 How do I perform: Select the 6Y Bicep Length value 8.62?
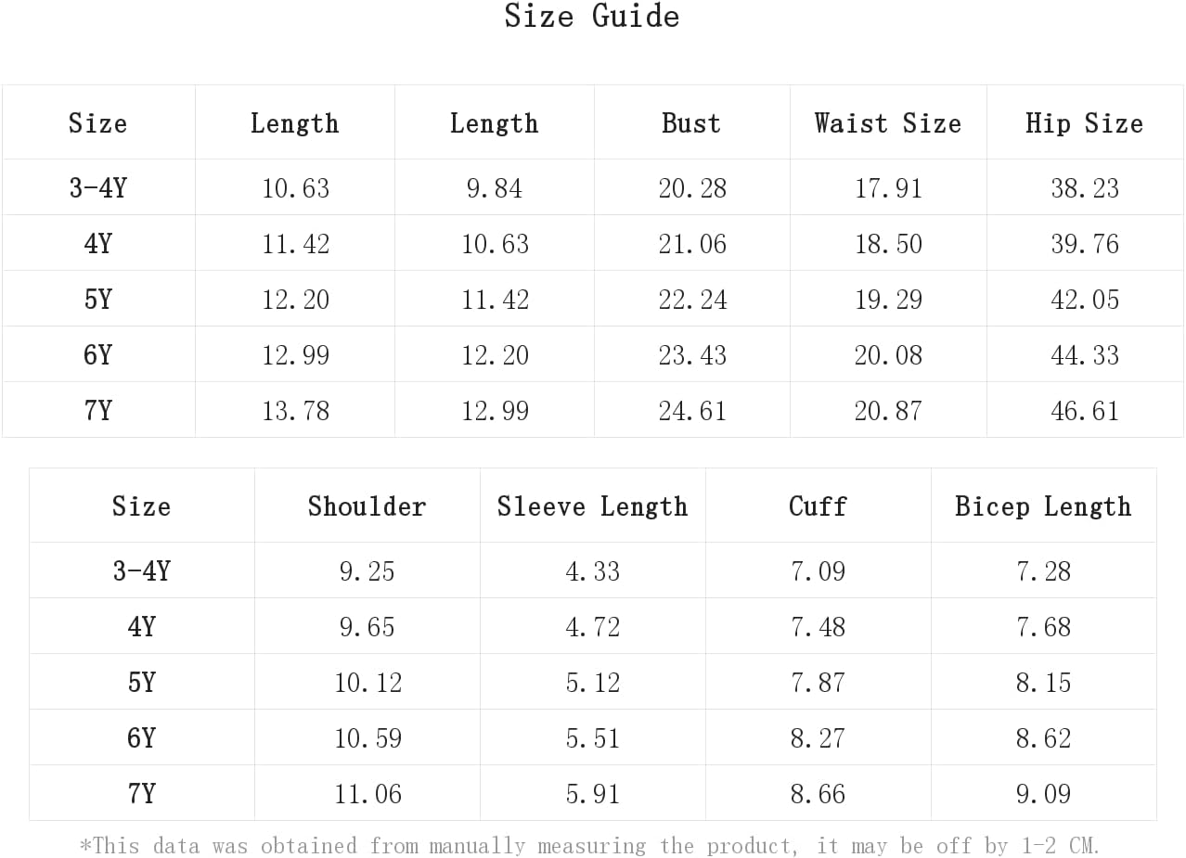click(x=1043, y=738)
